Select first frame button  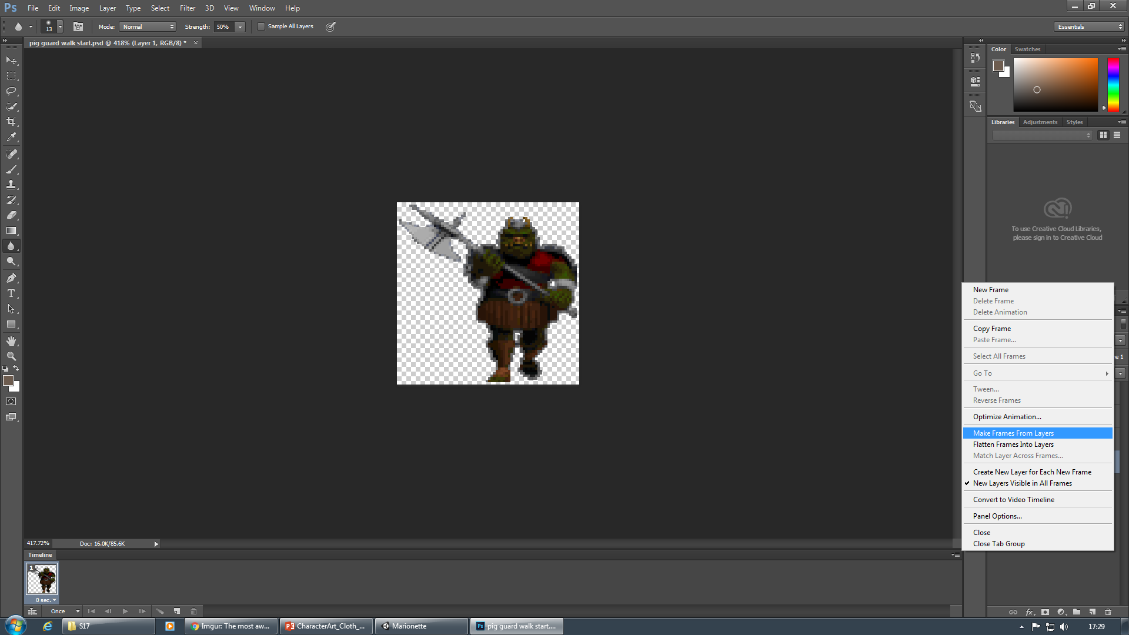(x=91, y=611)
